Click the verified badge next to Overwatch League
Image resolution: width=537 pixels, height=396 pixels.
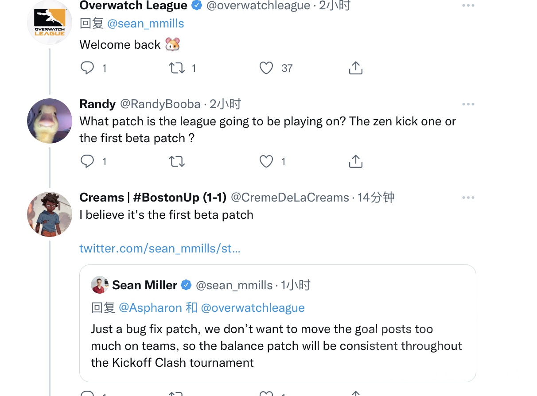click(196, 6)
